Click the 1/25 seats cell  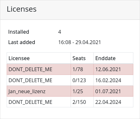(82, 91)
